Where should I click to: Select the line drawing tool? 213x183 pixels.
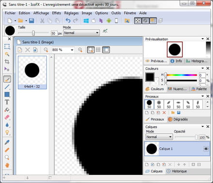7,87
